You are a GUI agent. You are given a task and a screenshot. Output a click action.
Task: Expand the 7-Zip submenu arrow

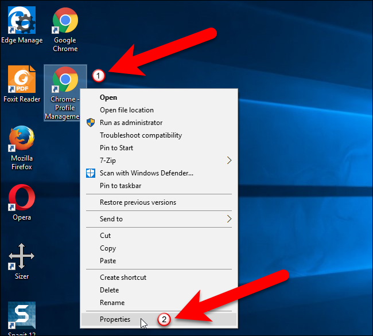229,161
